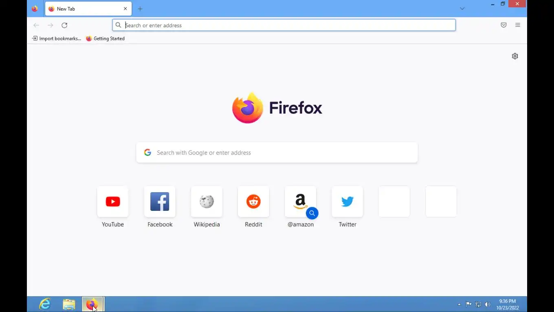554x312 pixels.
Task: Click Import bookmarks bookmark item
Action: tap(57, 39)
